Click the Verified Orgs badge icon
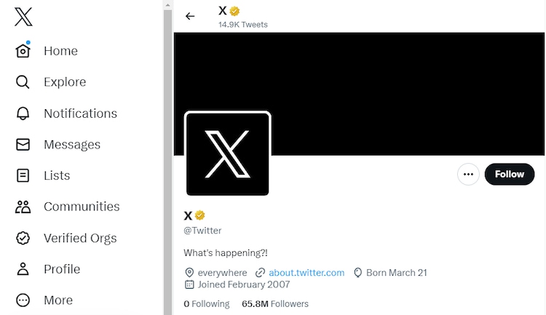 (23, 238)
